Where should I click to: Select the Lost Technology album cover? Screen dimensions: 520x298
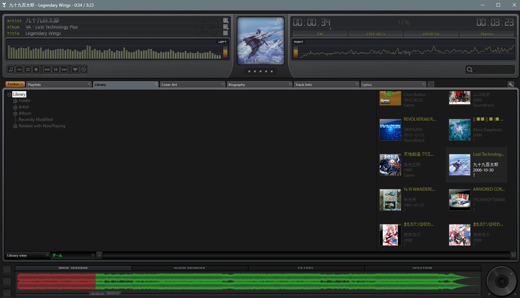click(x=460, y=165)
